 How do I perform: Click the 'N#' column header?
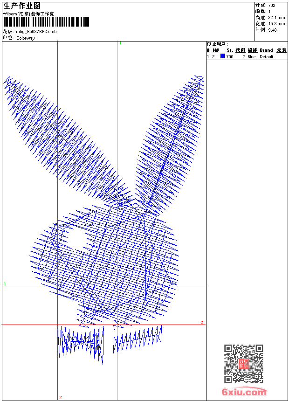pyautogui.click(x=216, y=50)
